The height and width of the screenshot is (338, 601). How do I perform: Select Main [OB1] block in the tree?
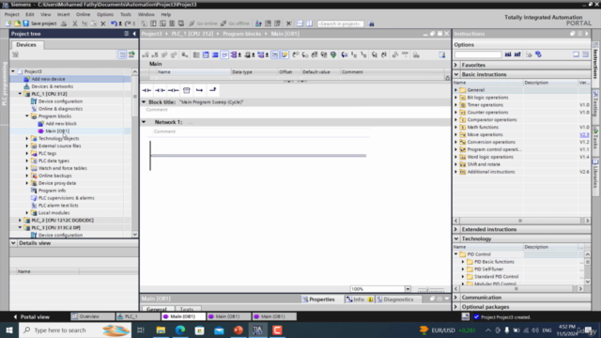(x=57, y=131)
